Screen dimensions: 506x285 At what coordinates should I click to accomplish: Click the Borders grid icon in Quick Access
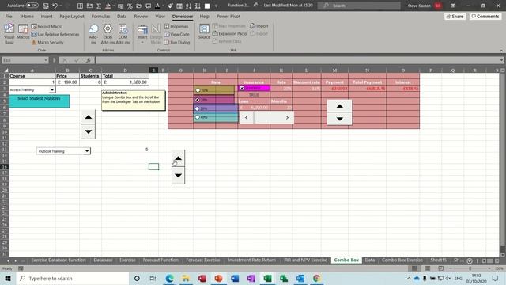tap(80, 6)
